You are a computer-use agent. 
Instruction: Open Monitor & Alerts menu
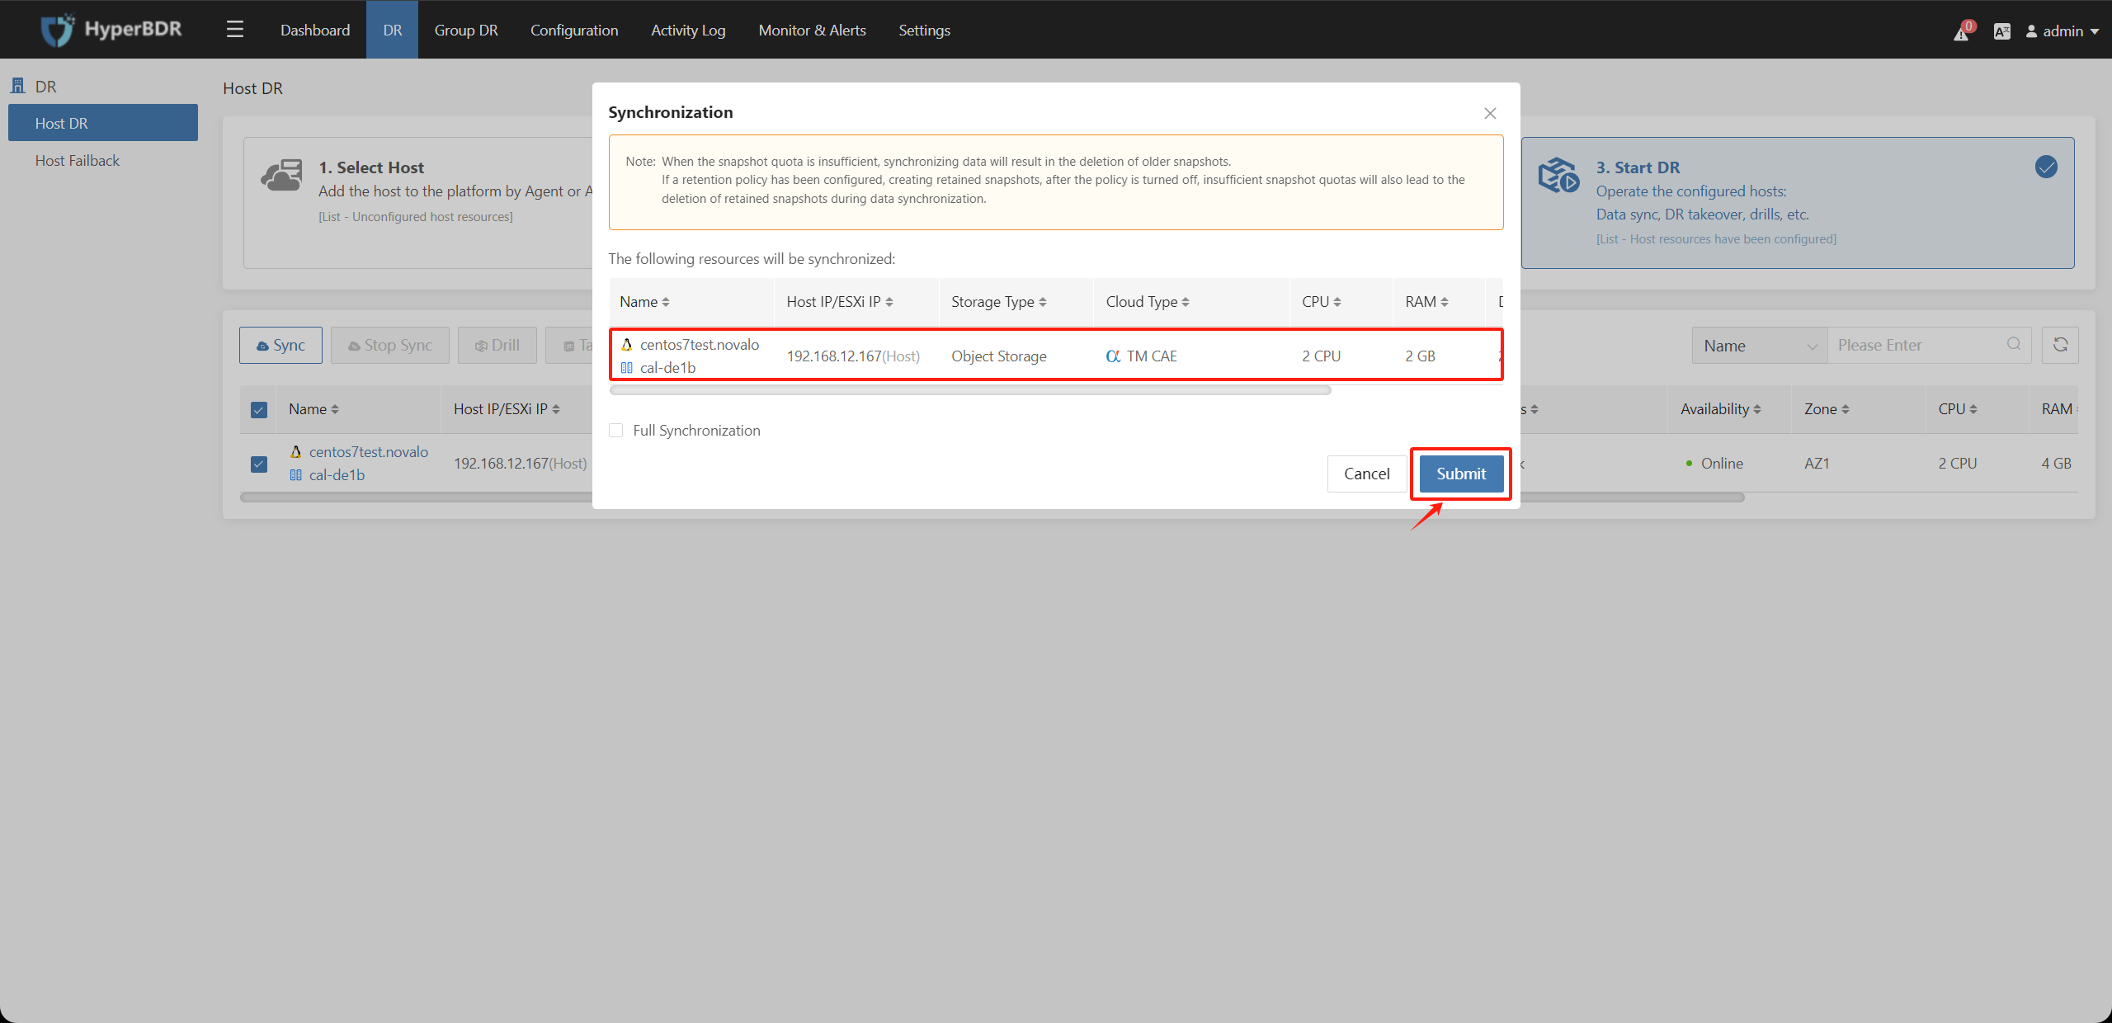pos(813,30)
